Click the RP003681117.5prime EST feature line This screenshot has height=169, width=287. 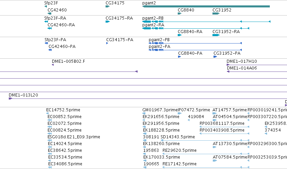[224, 127]
